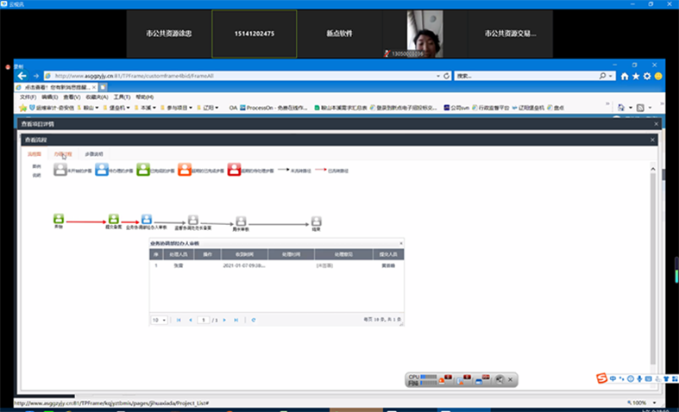Select the 提交备案 workflow node
The image size is (679, 412).
pos(113,219)
